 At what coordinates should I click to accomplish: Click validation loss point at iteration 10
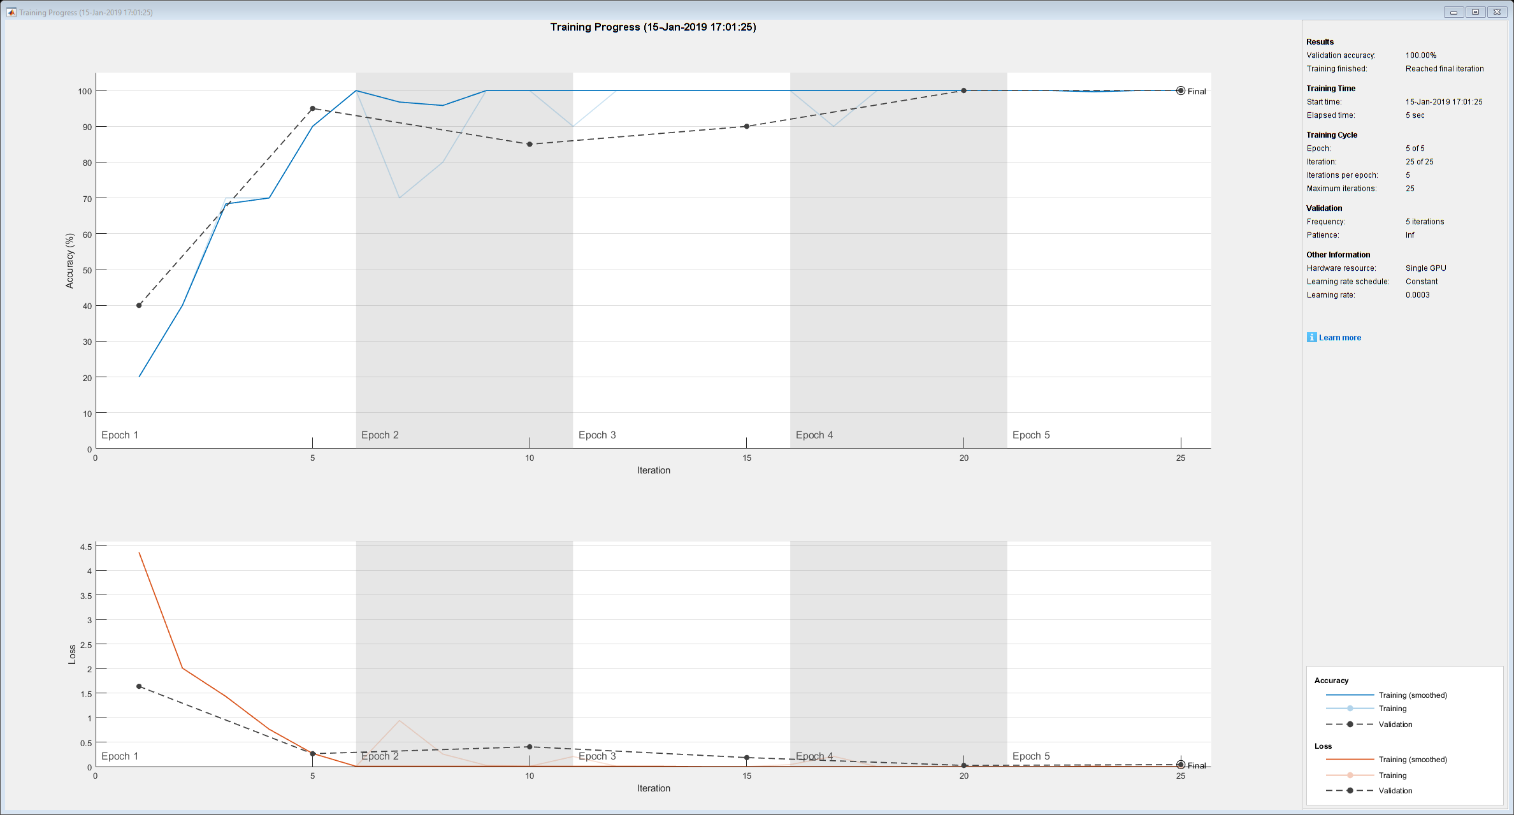tap(530, 747)
